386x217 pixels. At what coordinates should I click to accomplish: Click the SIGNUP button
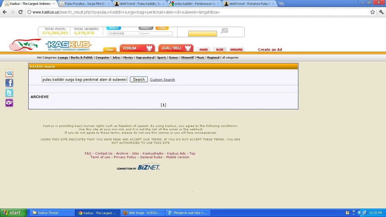(114, 28)
